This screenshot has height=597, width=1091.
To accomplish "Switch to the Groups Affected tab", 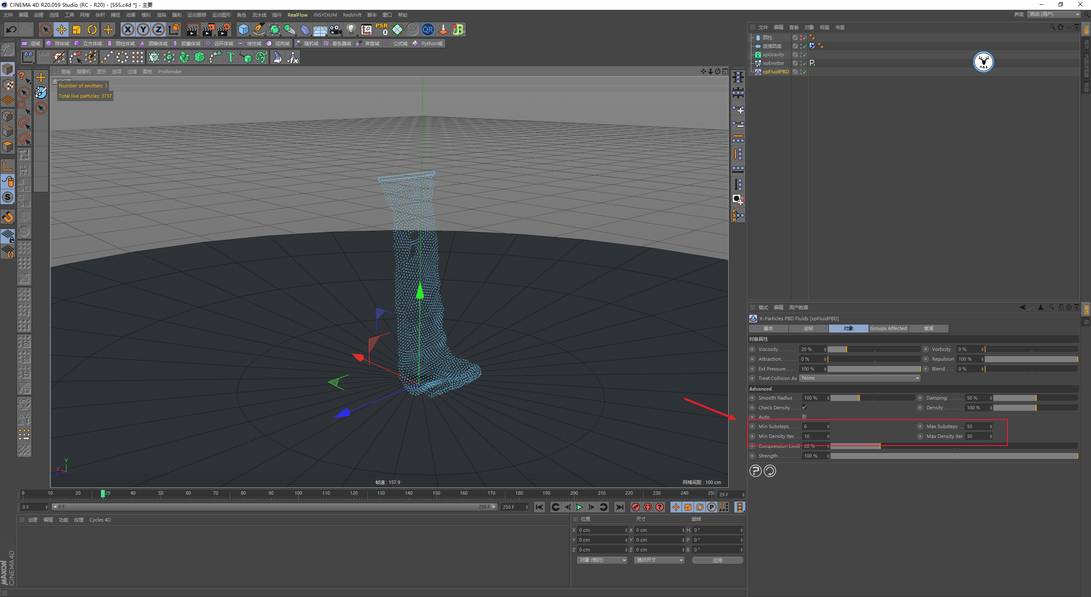I will [x=888, y=328].
